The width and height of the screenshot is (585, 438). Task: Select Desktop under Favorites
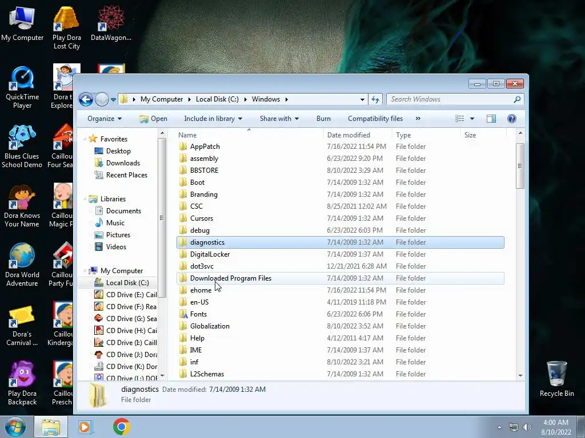[x=118, y=151]
